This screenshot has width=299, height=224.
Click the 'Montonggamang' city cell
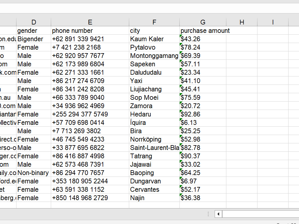click(x=154, y=56)
